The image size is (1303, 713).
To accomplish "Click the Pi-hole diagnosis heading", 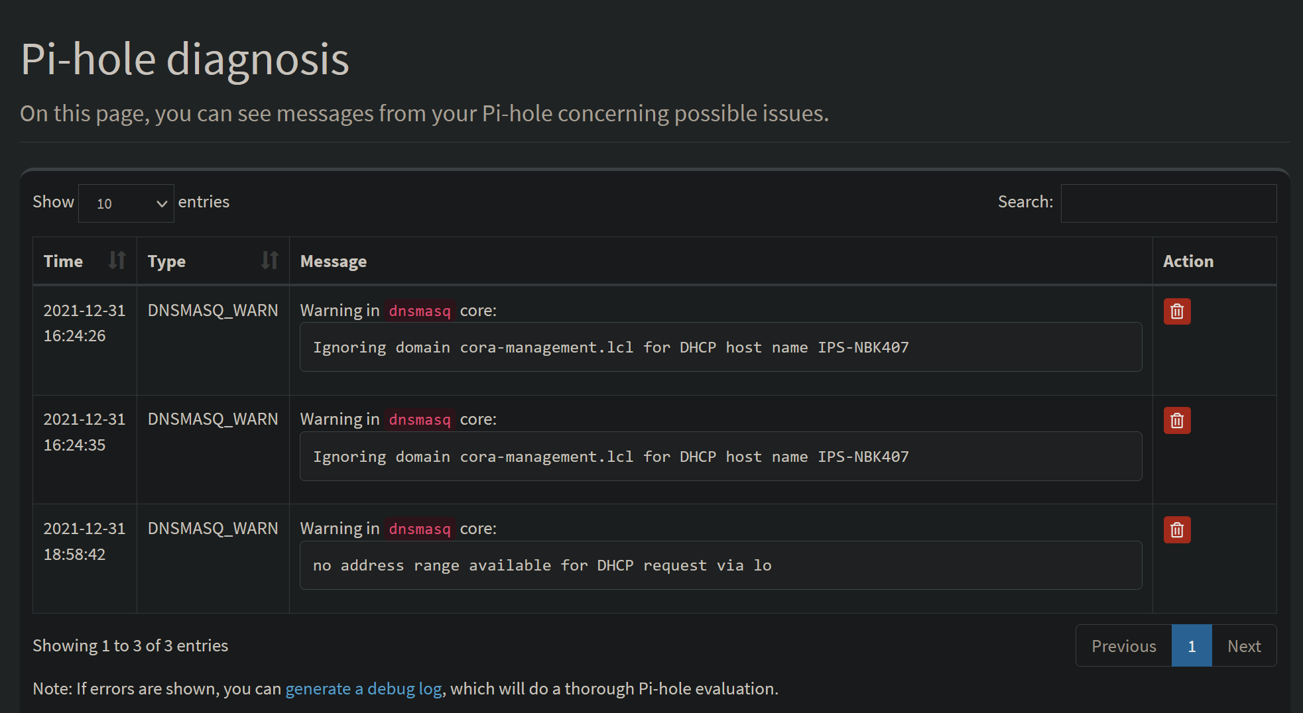I will [185, 60].
